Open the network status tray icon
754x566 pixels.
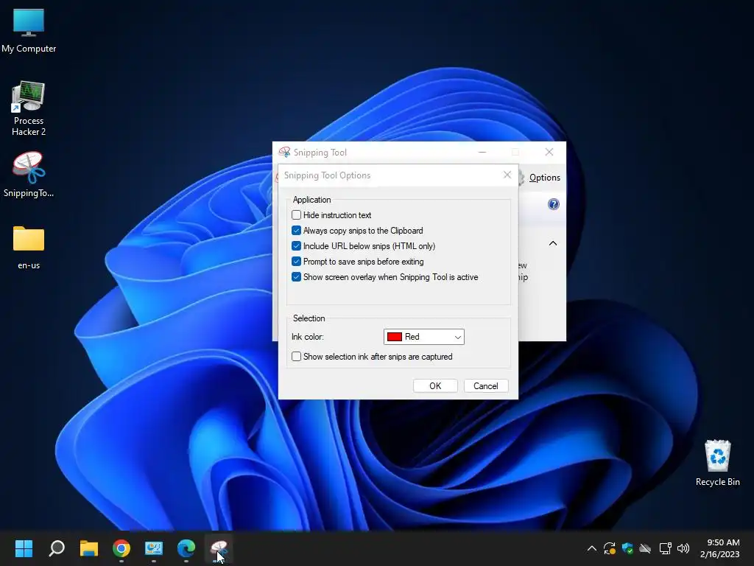point(665,548)
